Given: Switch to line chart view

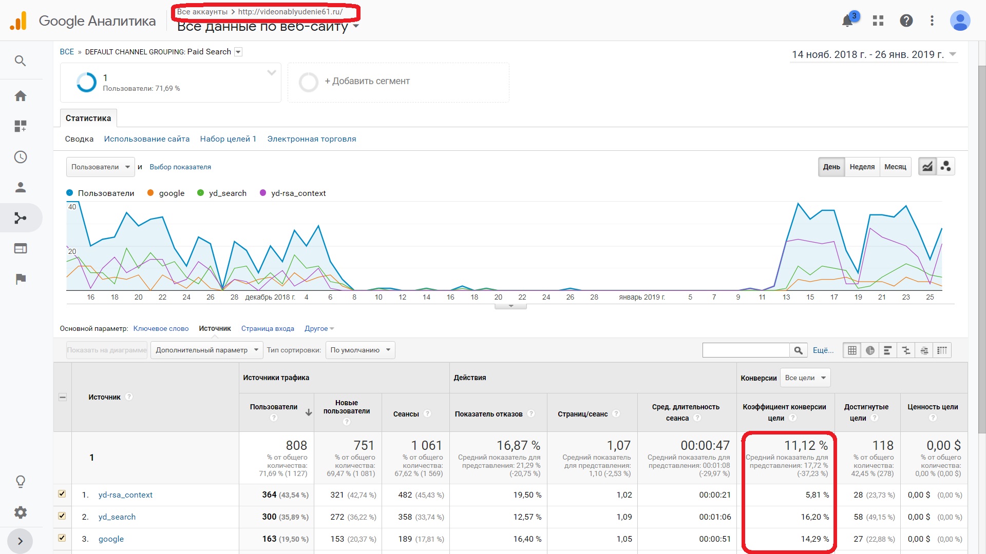Looking at the screenshot, I should point(927,167).
